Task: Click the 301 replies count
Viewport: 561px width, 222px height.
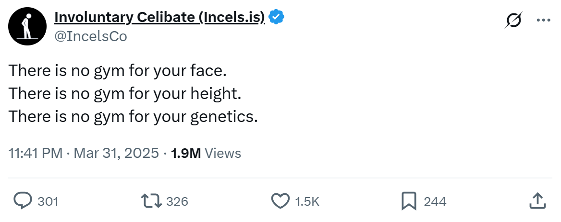Action: tap(48, 202)
